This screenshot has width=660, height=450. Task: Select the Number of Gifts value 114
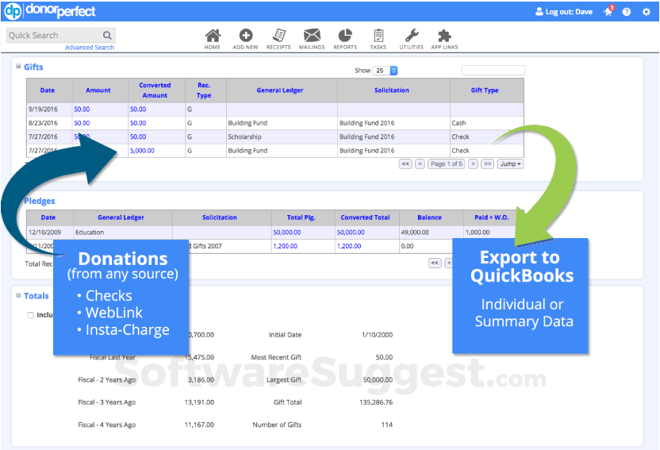point(387,425)
